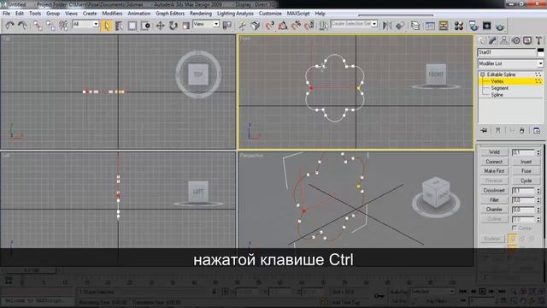Open the selection filter All dropdown
This screenshot has height=308, width=547.
(85, 24)
